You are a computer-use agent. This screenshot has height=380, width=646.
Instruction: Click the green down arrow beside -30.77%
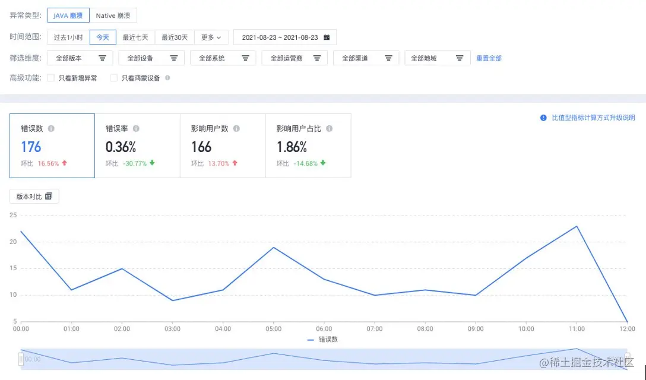[x=152, y=163]
